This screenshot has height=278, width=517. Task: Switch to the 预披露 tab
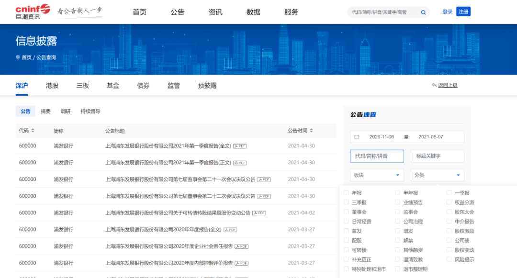207,86
